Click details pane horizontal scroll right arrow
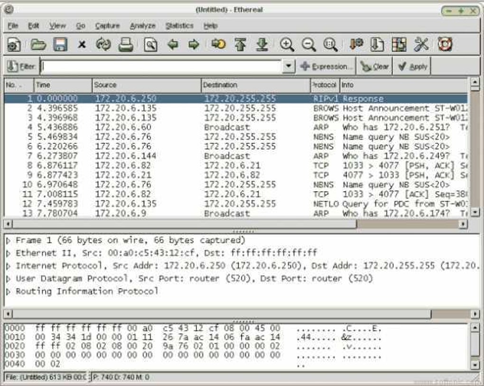This screenshot has height=386, width=484. (x=475, y=314)
